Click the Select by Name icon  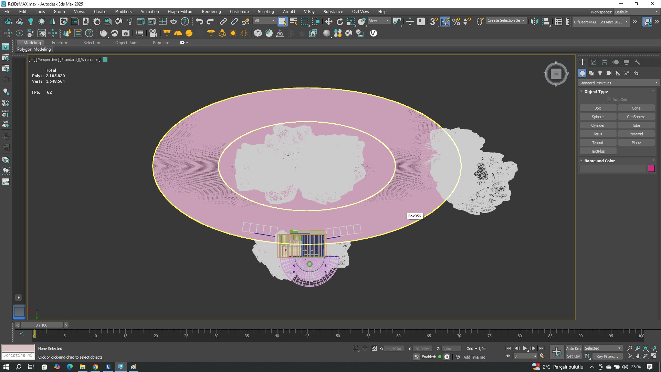(293, 21)
